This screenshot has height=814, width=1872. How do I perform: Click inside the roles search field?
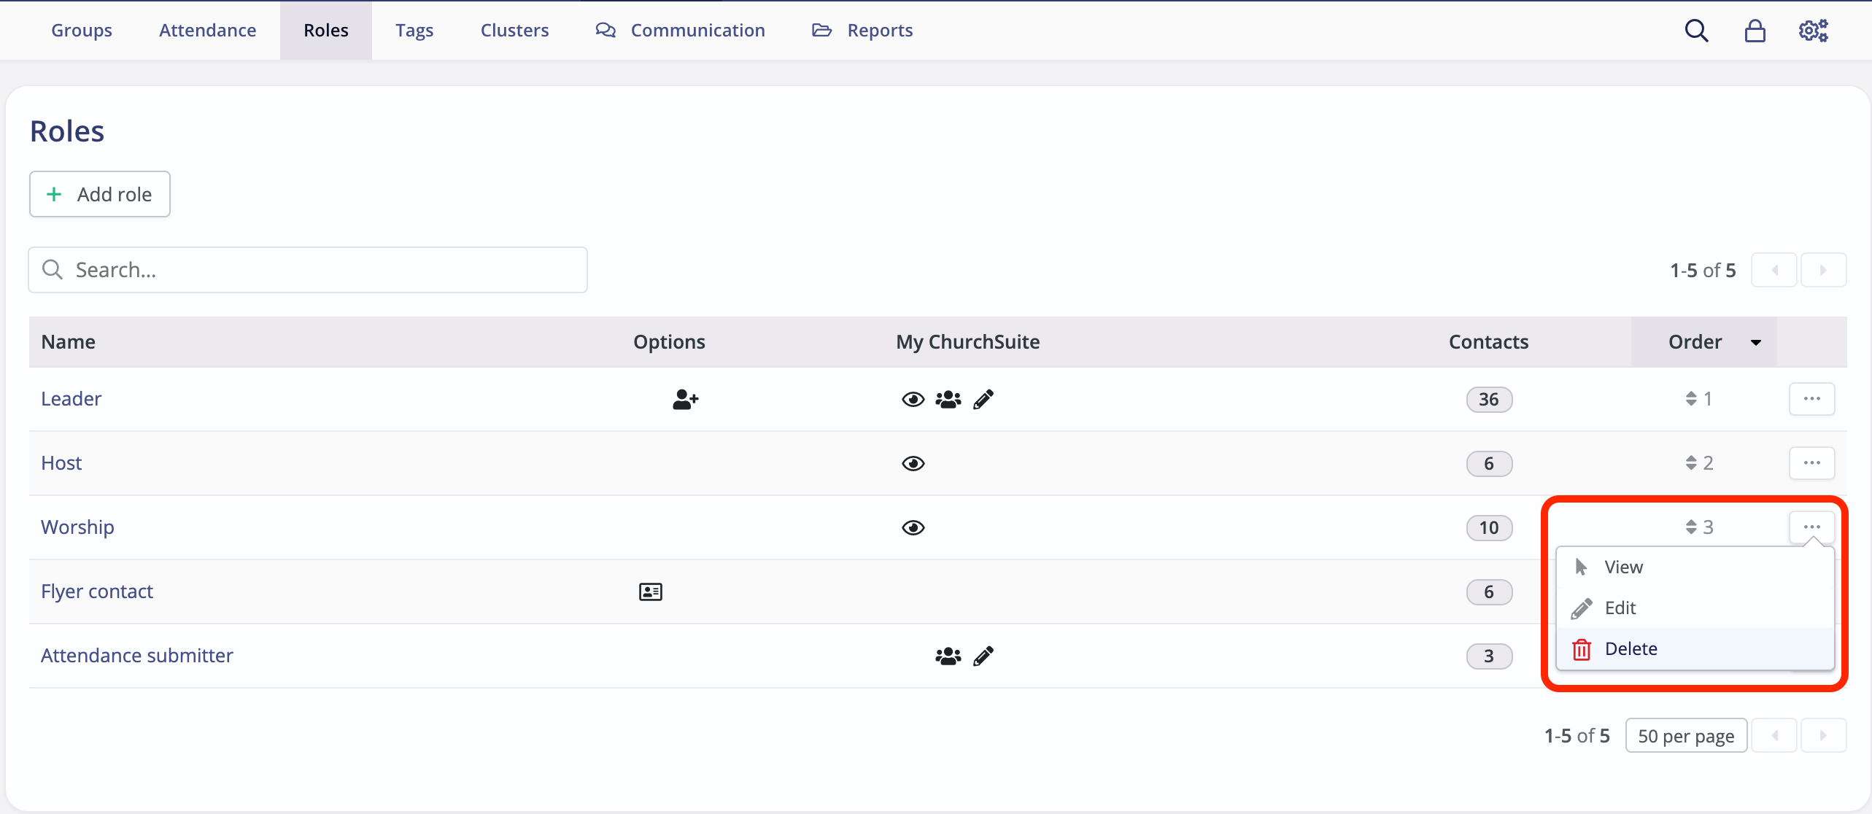(x=306, y=269)
